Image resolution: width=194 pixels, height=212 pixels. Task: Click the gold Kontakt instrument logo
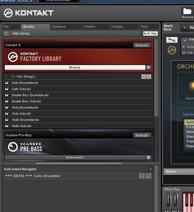172,50
